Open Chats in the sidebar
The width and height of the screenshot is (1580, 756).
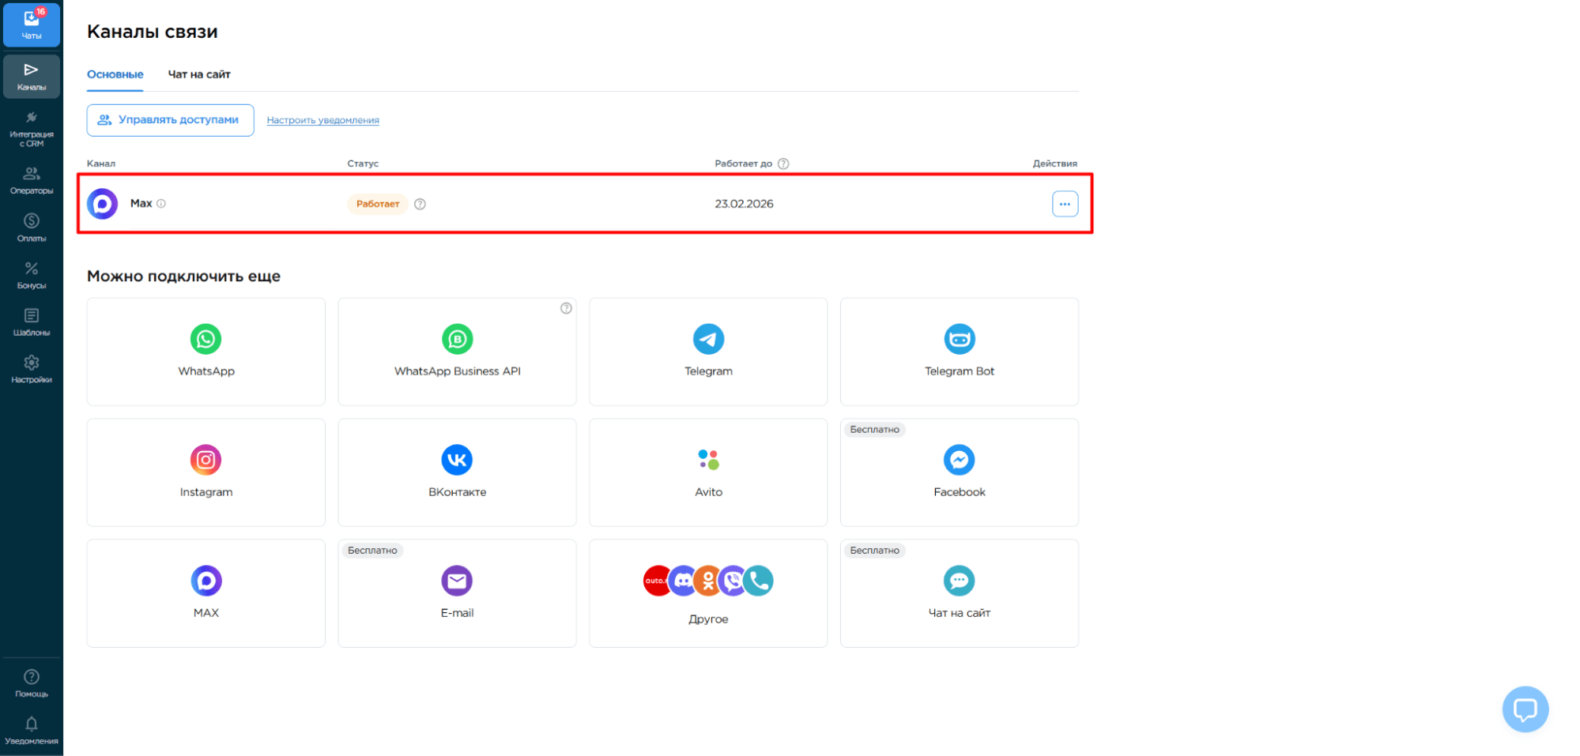click(x=32, y=24)
